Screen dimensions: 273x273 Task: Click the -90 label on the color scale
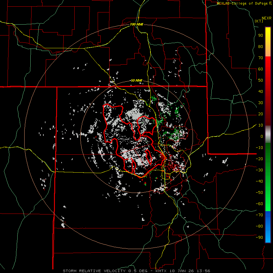259,238
